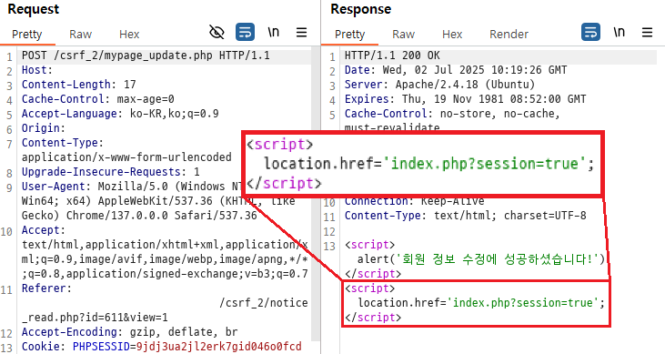Switch to the Hex tab in Request
Screen dimensions: 665x354
click(129, 35)
